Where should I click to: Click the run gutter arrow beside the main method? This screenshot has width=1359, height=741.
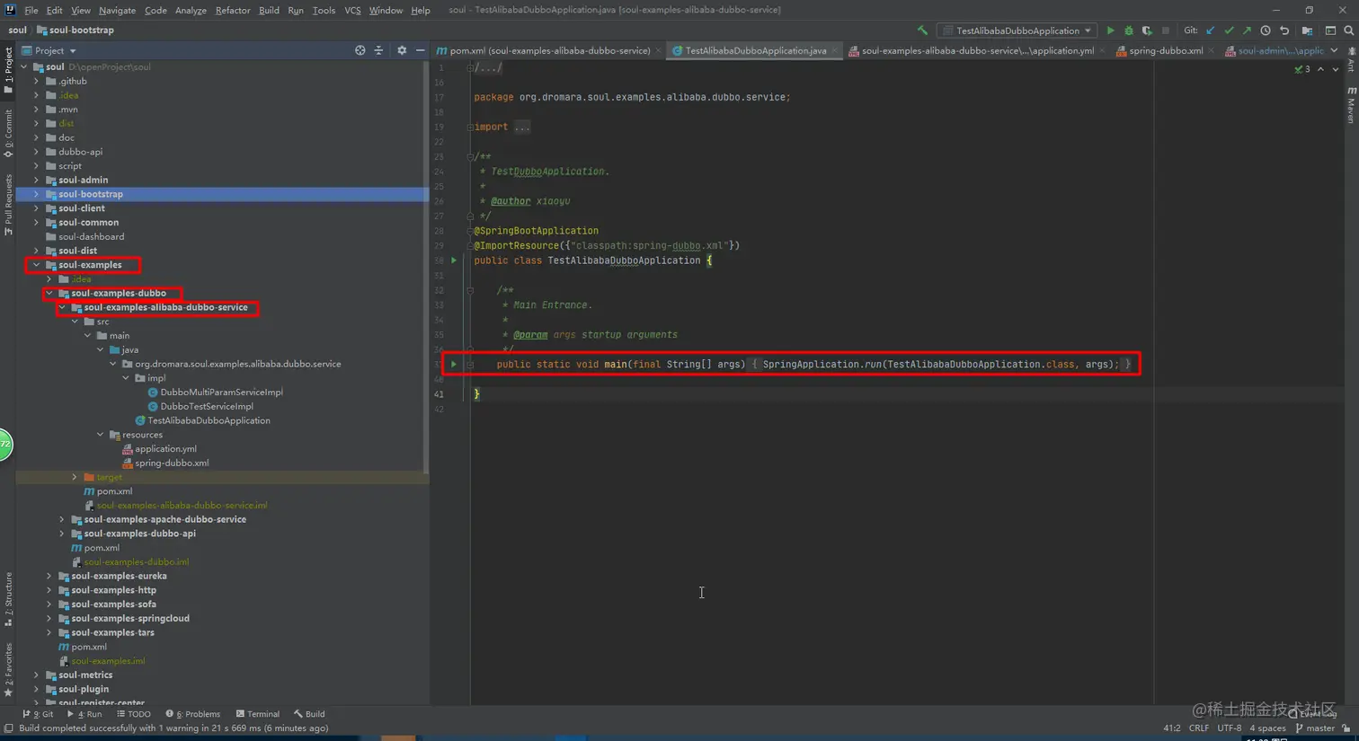(x=454, y=364)
